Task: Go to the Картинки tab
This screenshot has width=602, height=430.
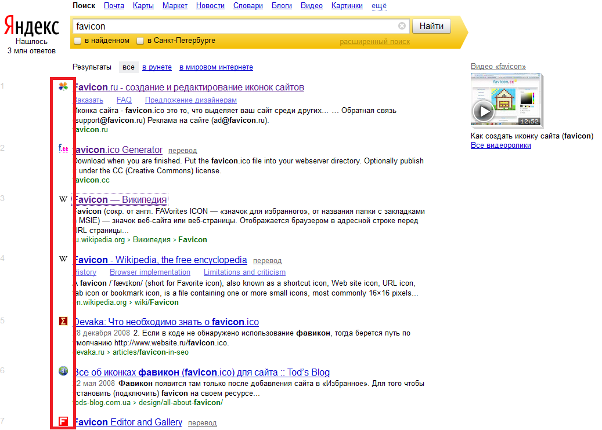Action: (x=347, y=6)
